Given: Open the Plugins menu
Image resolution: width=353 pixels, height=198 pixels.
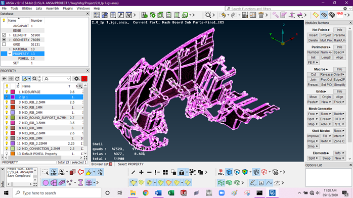Looking at the screenshot, I should point(68,8).
